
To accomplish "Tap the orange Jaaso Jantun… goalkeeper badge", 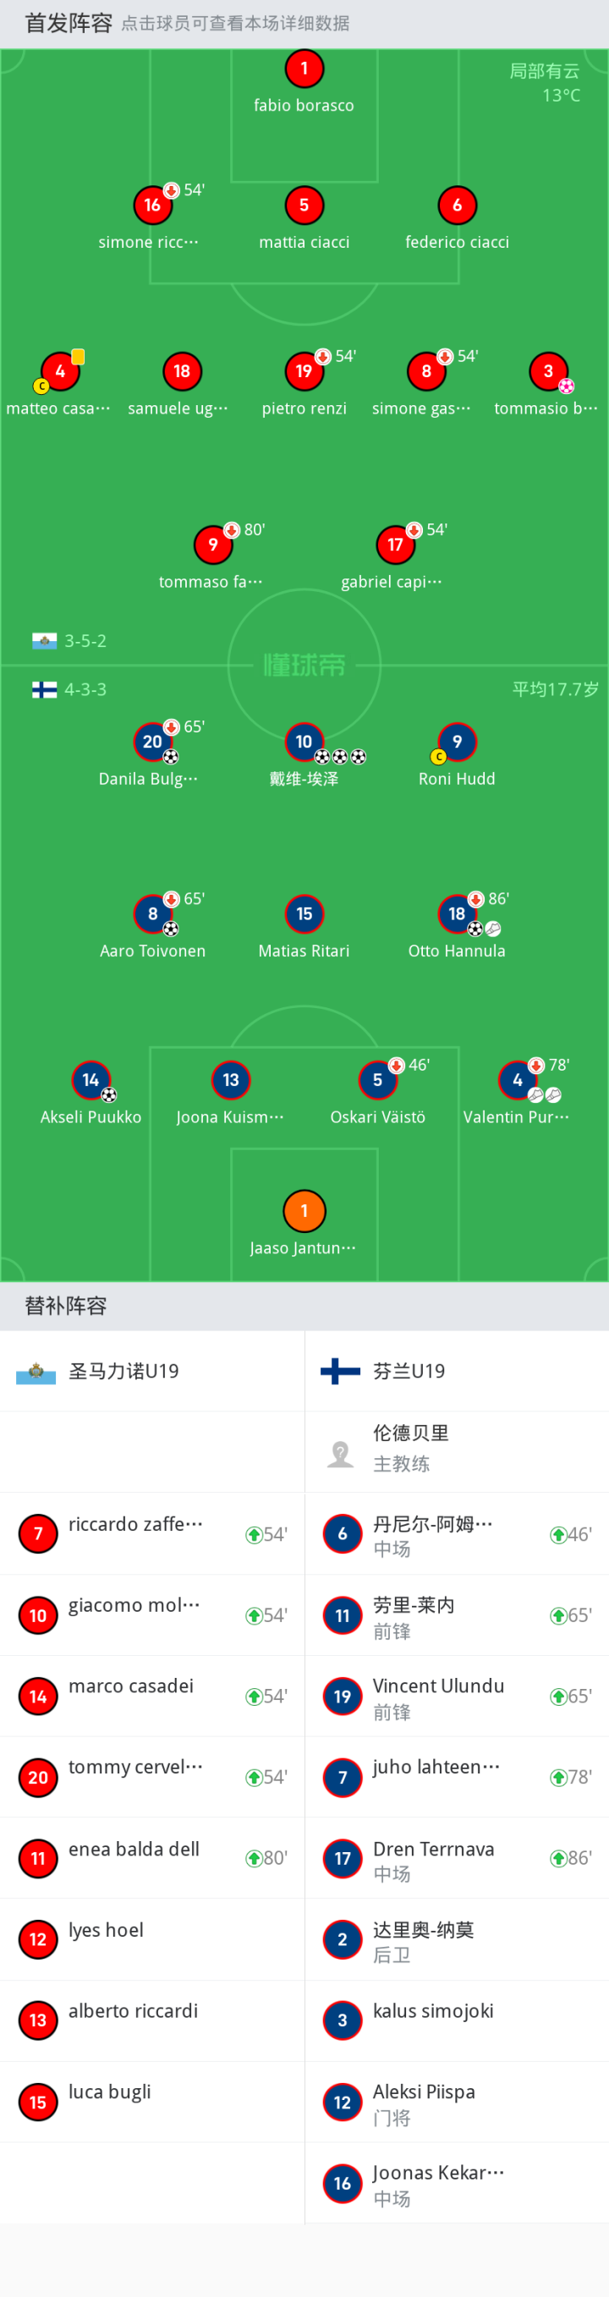I will coord(304,1210).
